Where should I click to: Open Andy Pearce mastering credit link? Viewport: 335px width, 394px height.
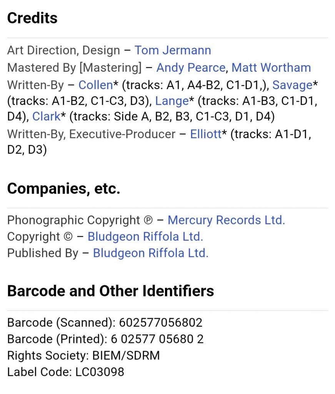191,68
